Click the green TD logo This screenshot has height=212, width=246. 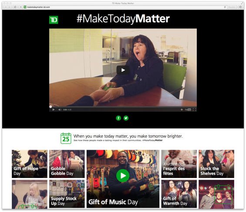54,20
